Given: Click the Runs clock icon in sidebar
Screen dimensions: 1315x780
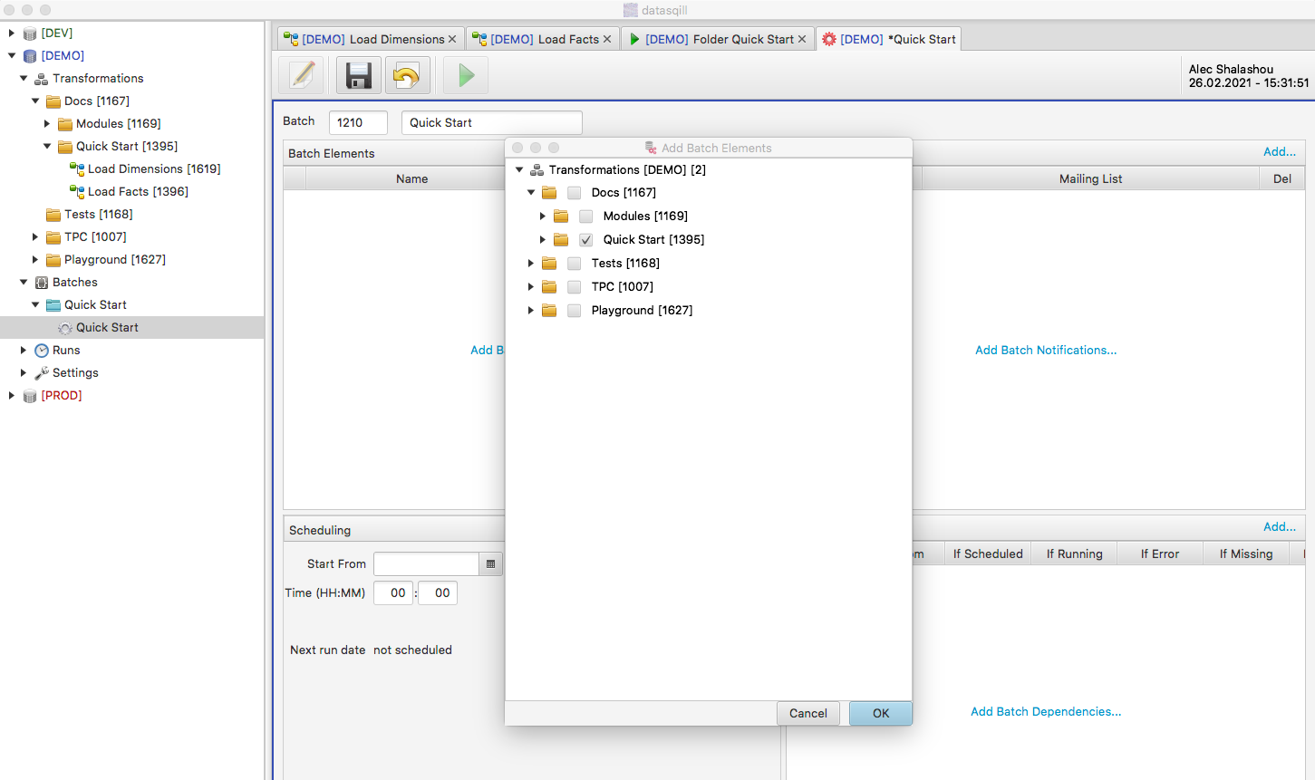Looking at the screenshot, I should pyautogui.click(x=42, y=351).
